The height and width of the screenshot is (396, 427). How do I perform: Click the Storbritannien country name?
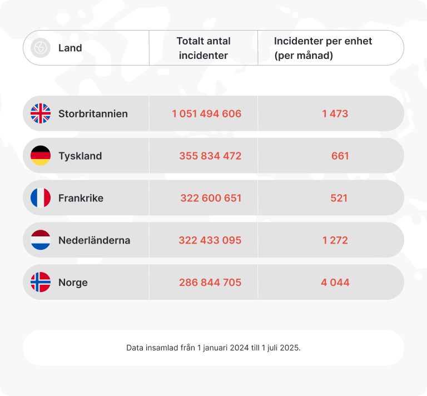93,113
